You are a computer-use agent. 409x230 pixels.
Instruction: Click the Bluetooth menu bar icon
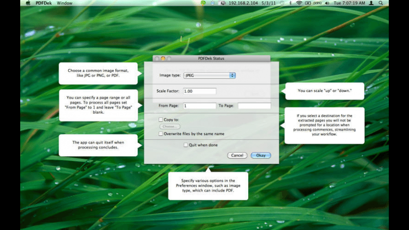[290, 3]
